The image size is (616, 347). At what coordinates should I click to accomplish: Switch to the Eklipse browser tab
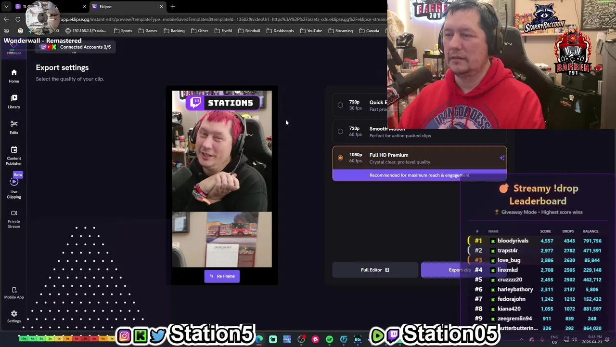click(128, 7)
